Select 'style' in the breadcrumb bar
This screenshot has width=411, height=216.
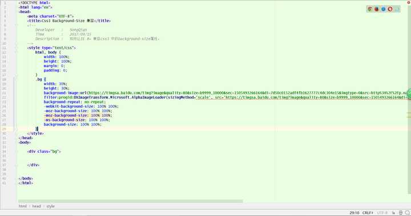(x=51, y=206)
